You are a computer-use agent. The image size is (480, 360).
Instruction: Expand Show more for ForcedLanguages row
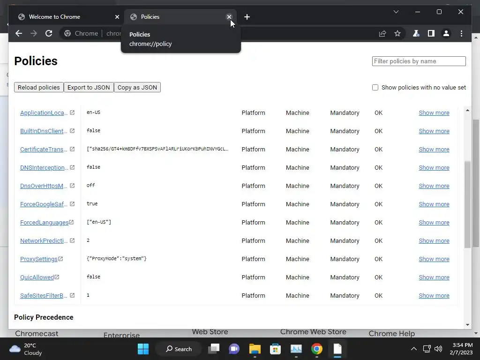point(434,223)
